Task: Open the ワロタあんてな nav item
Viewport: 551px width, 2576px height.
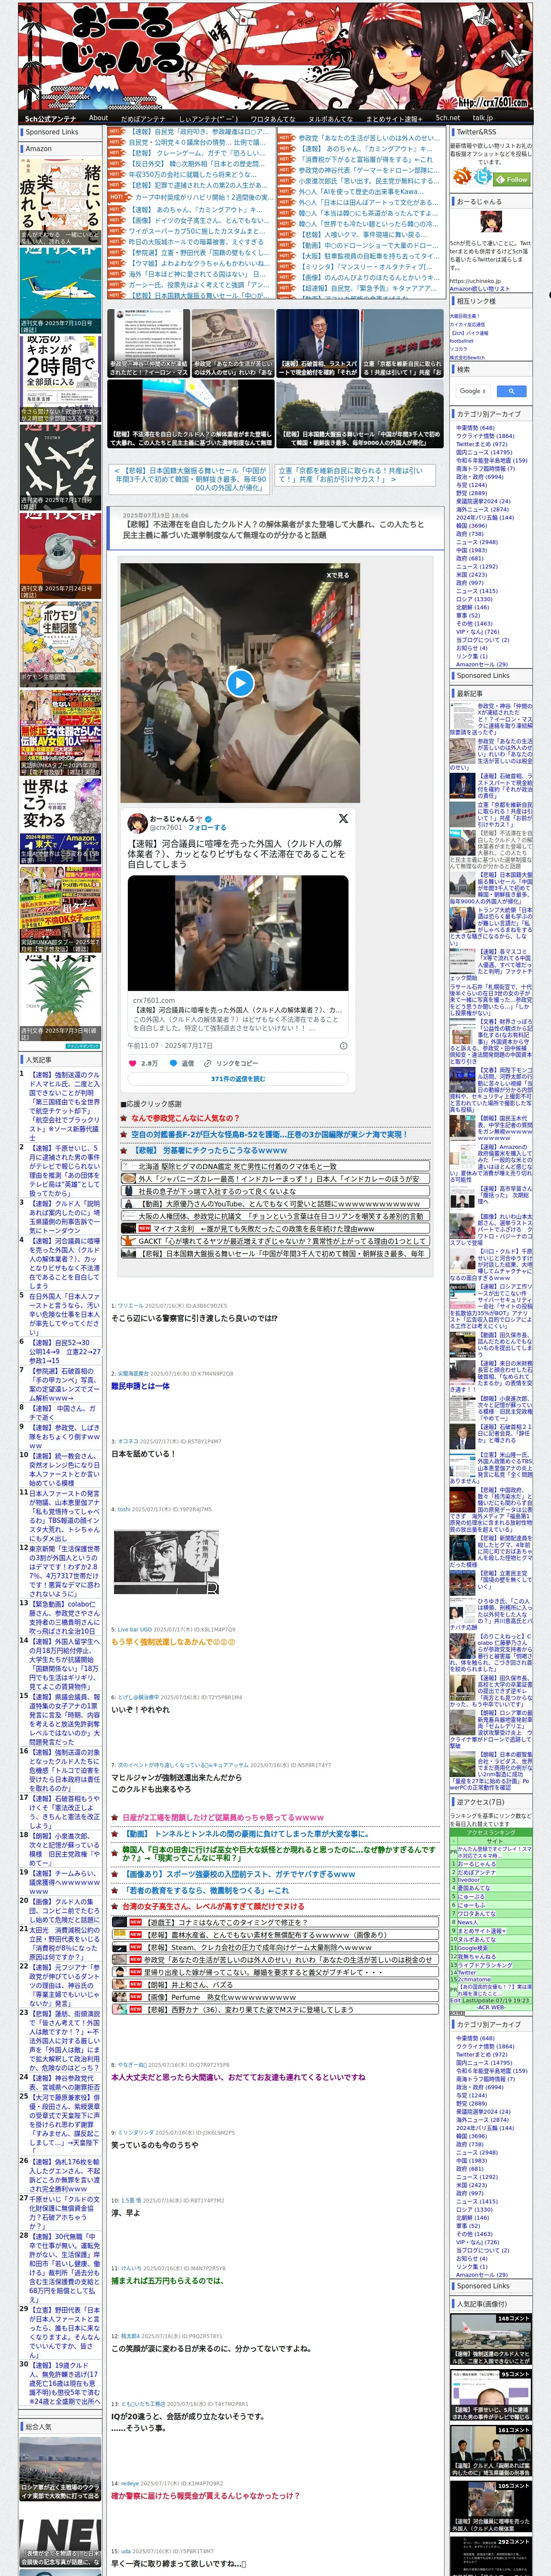Action: click(273, 118)
